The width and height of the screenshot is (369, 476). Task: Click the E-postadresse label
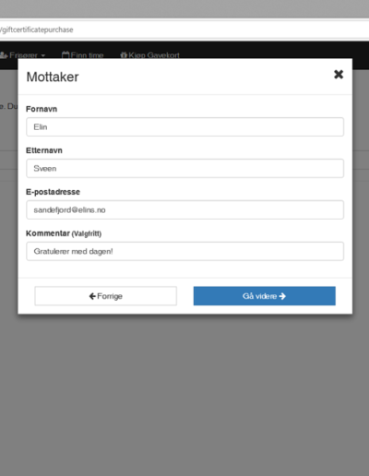pos(53,192)
